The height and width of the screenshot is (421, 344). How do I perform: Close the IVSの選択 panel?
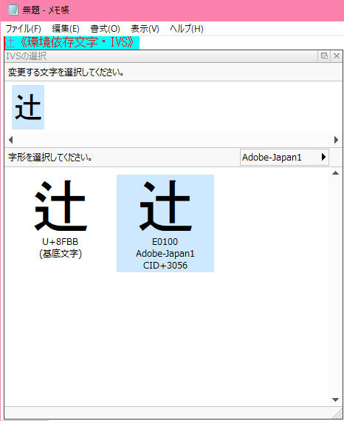[337, 55]
